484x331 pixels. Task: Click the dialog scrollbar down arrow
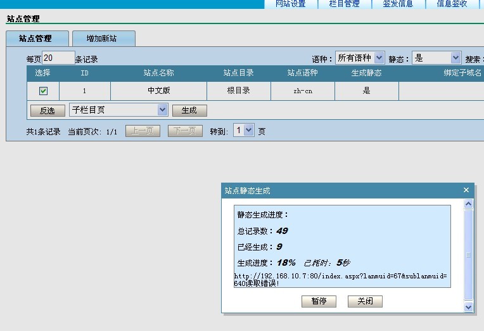469,307
